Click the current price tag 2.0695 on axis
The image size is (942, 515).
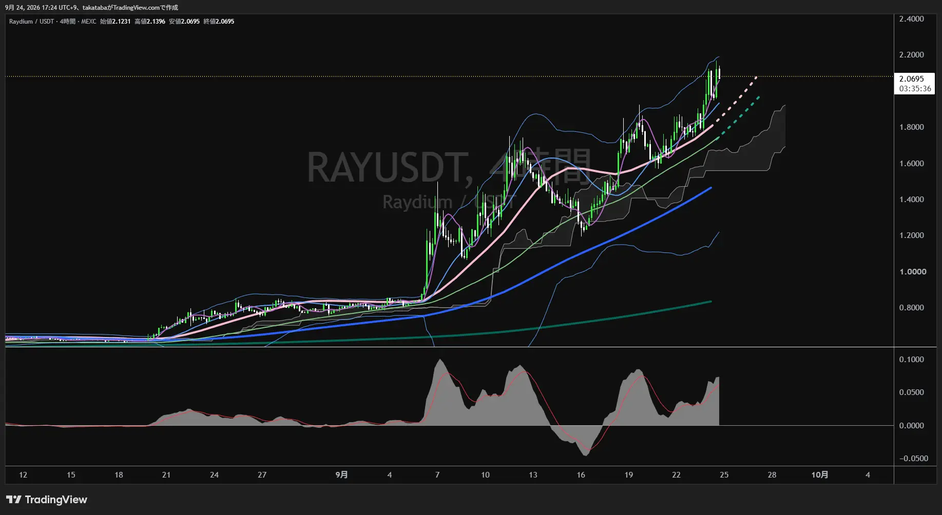[912, 79]
